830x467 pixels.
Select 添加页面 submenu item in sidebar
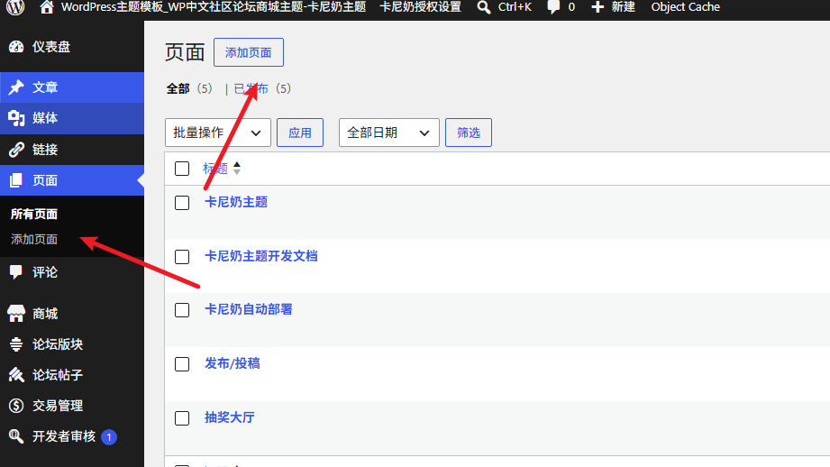coord(34,239)
